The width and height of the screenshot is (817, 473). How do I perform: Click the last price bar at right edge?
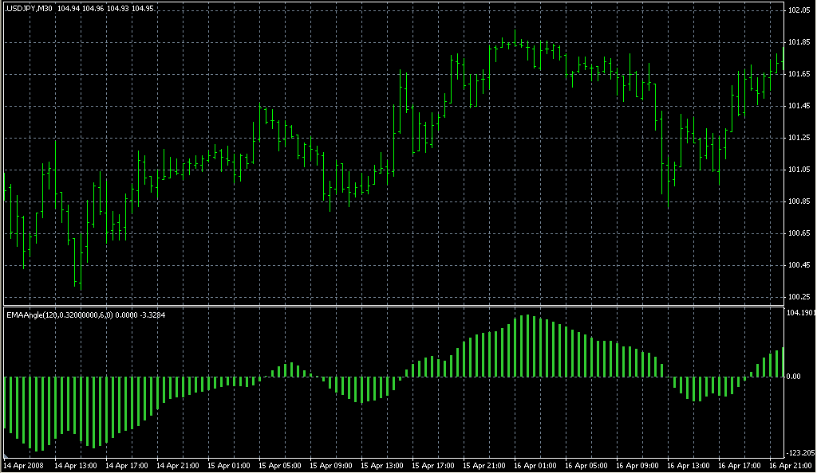[x=783, y=61]
